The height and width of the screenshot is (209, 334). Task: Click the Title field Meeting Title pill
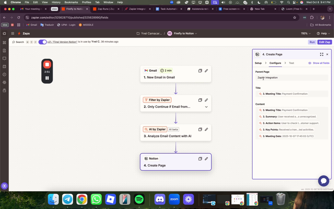tap(283, 94)
